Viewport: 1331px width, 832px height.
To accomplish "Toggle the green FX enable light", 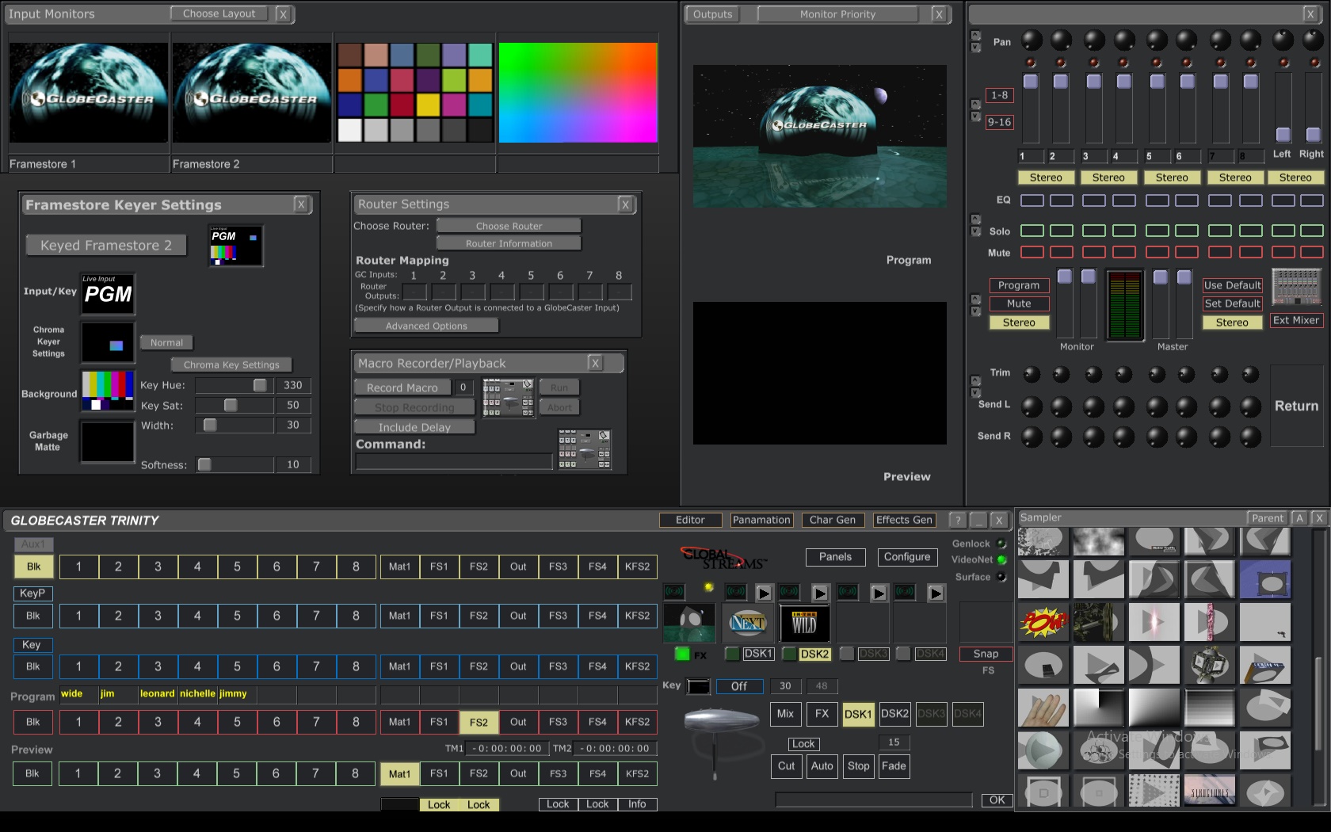I will pyautogui.click(x=682, y=654).
